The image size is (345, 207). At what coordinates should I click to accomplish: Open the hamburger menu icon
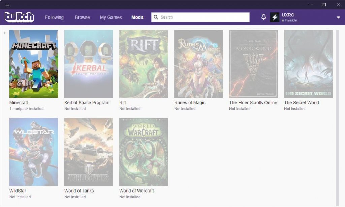point(7,5)
